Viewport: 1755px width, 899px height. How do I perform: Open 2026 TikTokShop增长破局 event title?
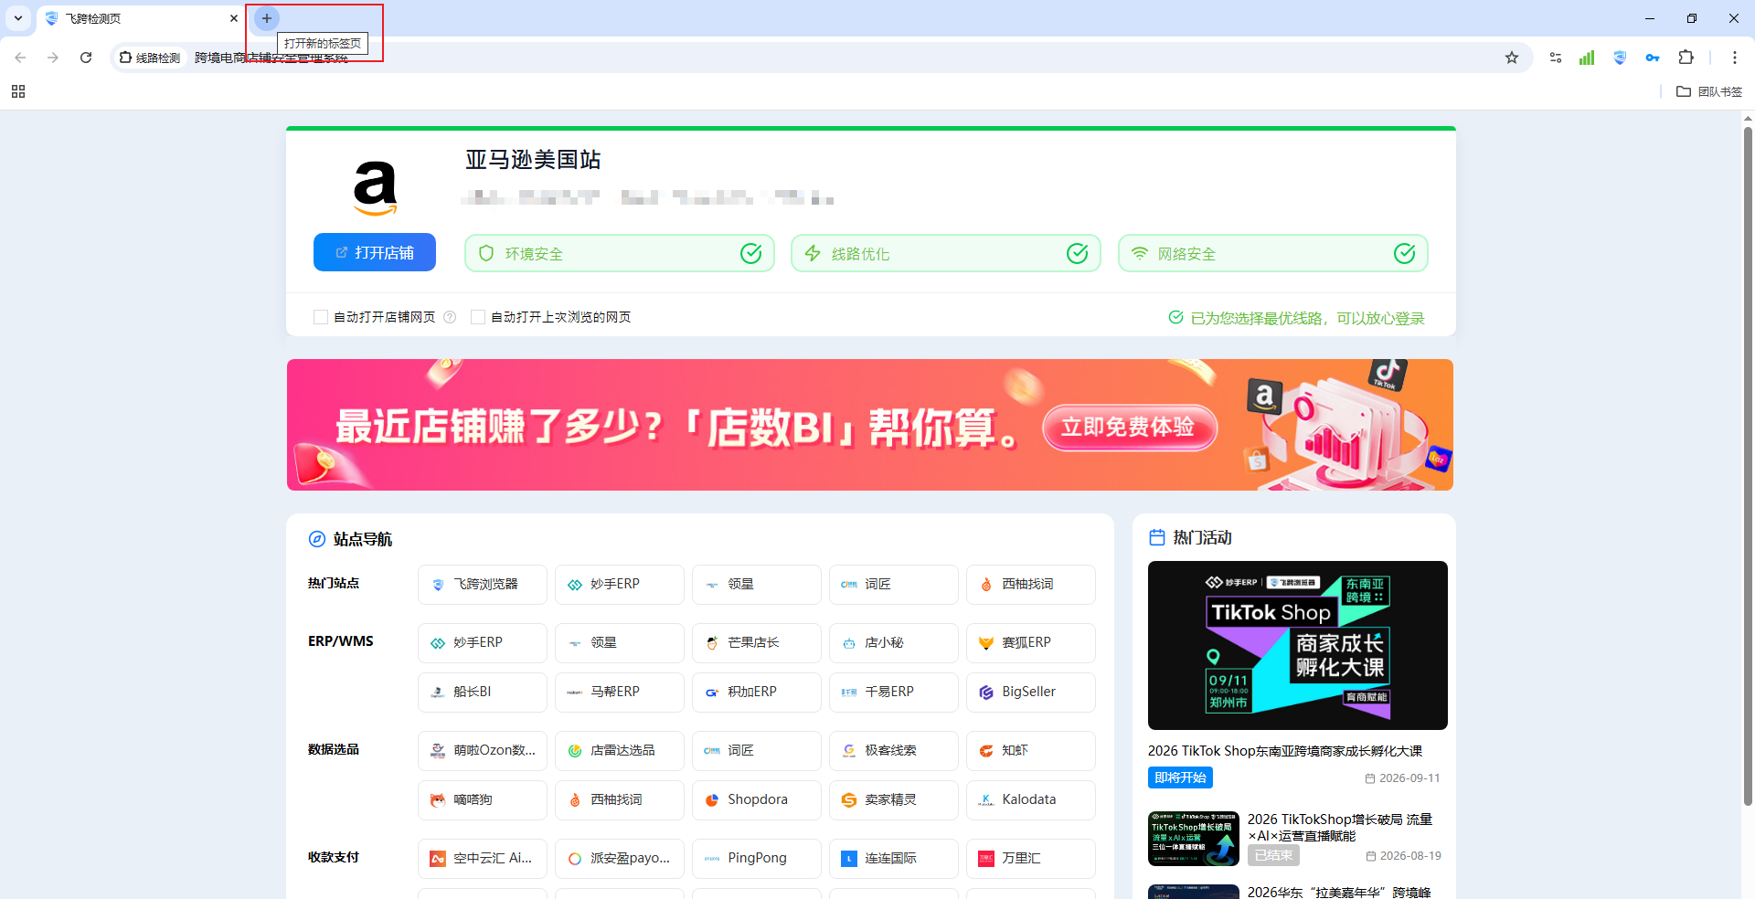(x=1340, y=828)
